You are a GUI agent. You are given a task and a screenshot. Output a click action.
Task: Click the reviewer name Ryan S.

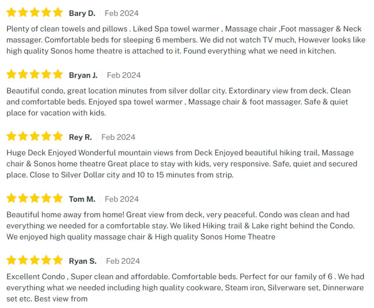(x=82, y=261)
